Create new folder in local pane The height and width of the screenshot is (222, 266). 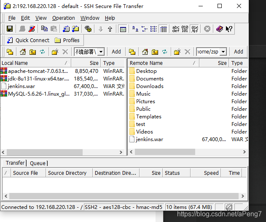55,52
